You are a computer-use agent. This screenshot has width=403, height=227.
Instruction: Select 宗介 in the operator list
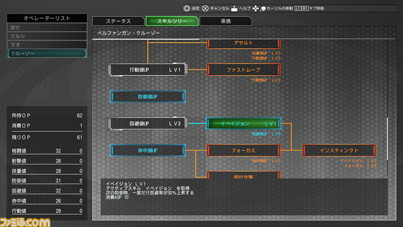coord(47,28)
